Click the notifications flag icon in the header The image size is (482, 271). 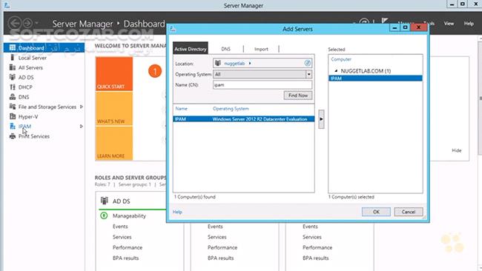(385, 21)
